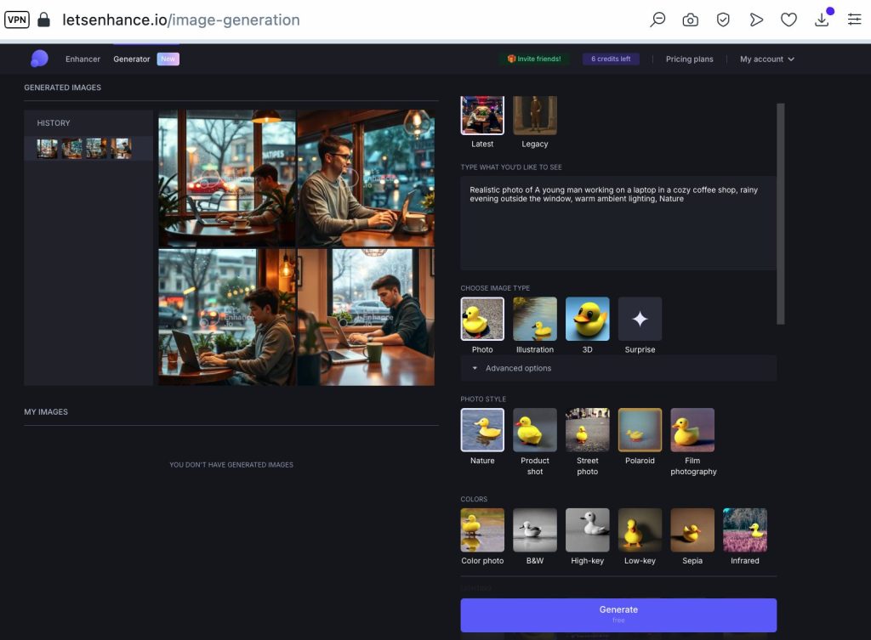Expand the Advanced options section
871x640 pixels.
pos(518,368)
